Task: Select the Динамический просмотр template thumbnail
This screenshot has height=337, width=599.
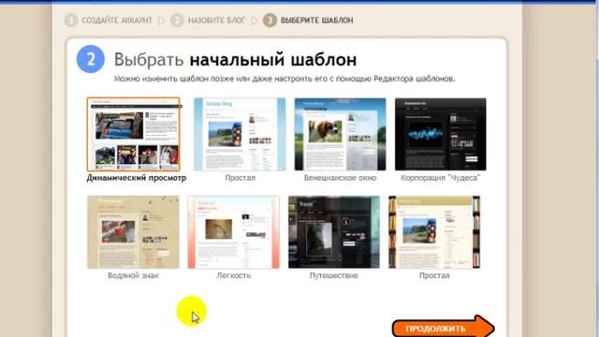Action: click(x=133, y=134)
